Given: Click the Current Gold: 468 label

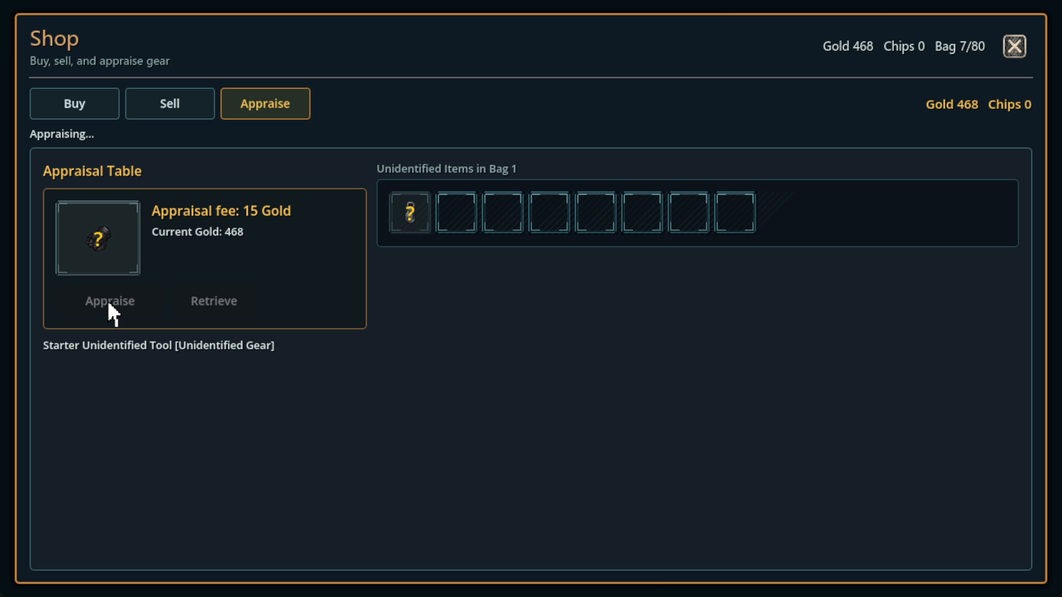Looking at the screenshot, I should (197, 232).
